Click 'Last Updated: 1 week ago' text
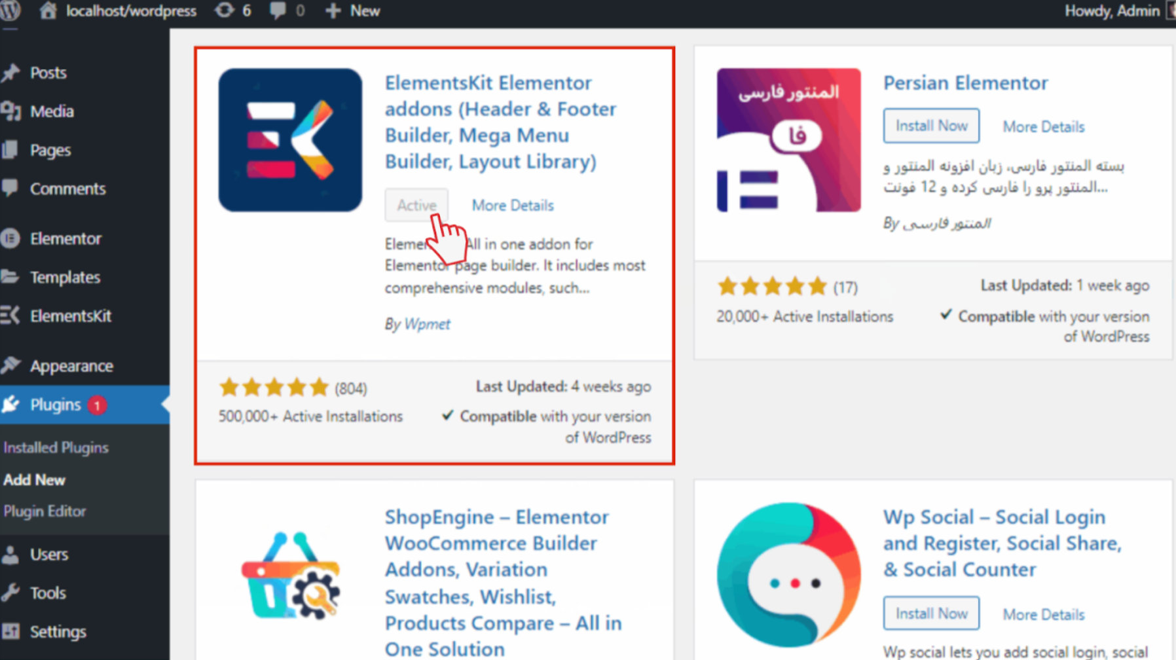The width and height of the screenshot is (1176, 660). 1065,286
